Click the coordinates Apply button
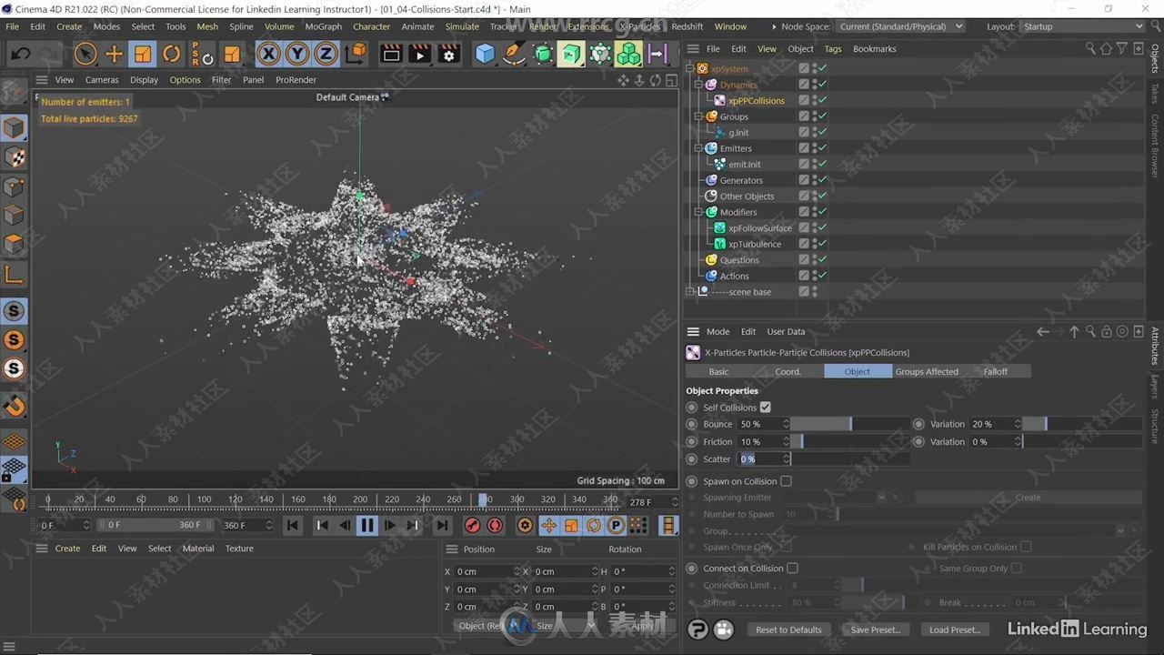This screenshot has height=655, width=1164. (x=642, y=626)
